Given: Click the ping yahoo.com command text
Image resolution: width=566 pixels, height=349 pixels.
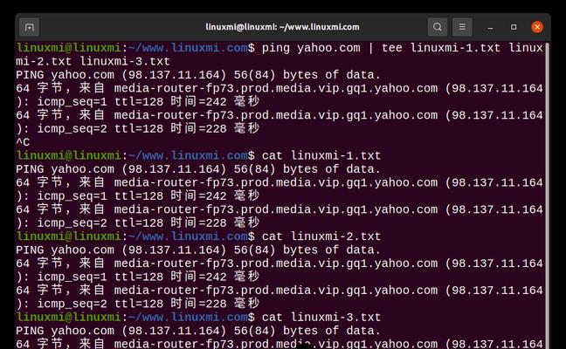Looking at the screenshot, I should (x=311, y=48).
